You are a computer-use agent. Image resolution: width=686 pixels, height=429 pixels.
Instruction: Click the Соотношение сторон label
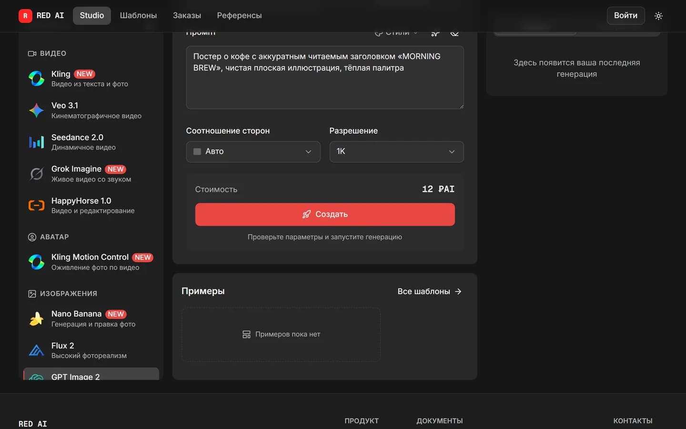228,131
